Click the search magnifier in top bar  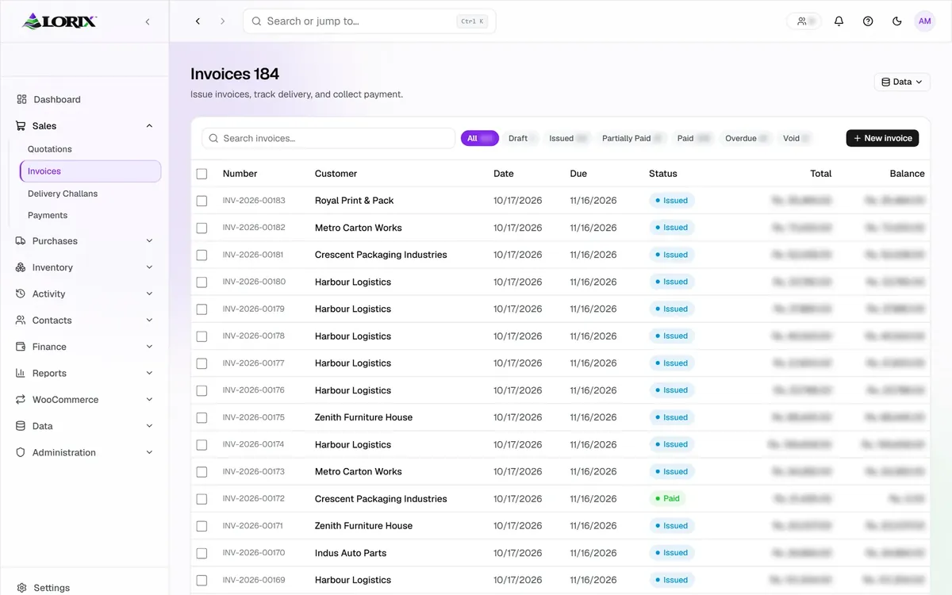(256, 21)
